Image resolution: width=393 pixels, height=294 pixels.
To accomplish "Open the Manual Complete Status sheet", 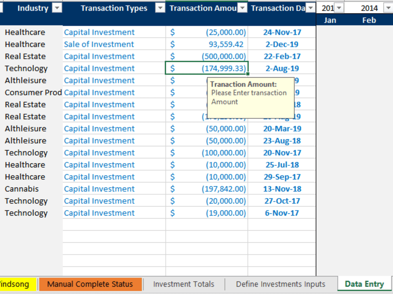I will 90,284.
